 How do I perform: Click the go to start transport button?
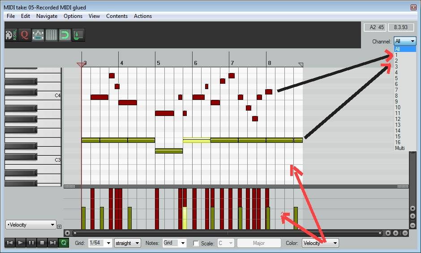pyautogui.click(x=10, y=243)
